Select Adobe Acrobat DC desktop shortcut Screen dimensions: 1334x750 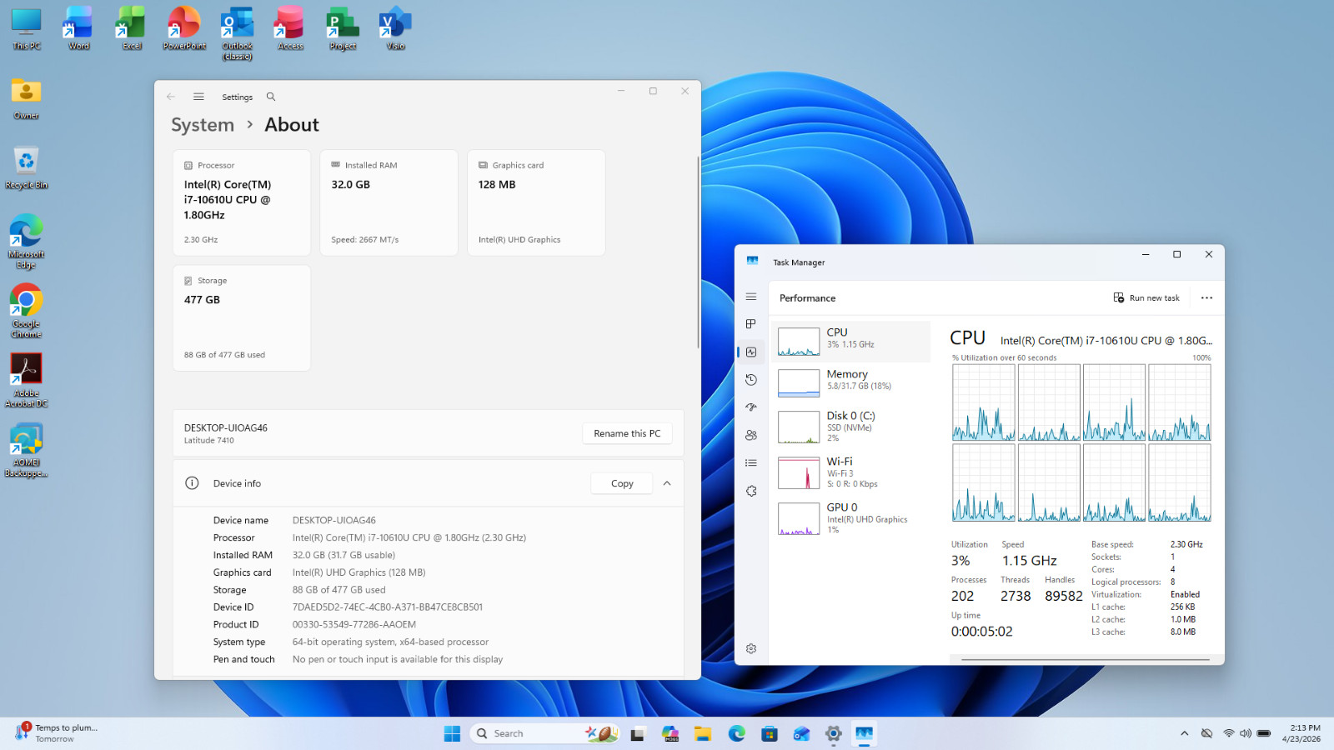tap(27, 380)
